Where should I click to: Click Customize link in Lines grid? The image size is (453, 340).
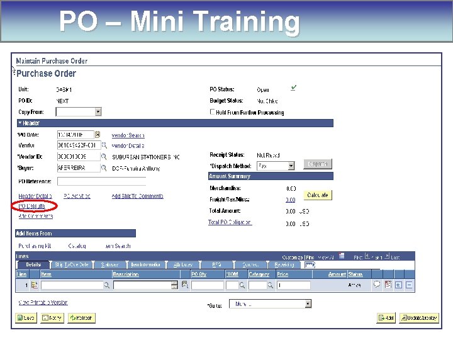click(292, 257)
